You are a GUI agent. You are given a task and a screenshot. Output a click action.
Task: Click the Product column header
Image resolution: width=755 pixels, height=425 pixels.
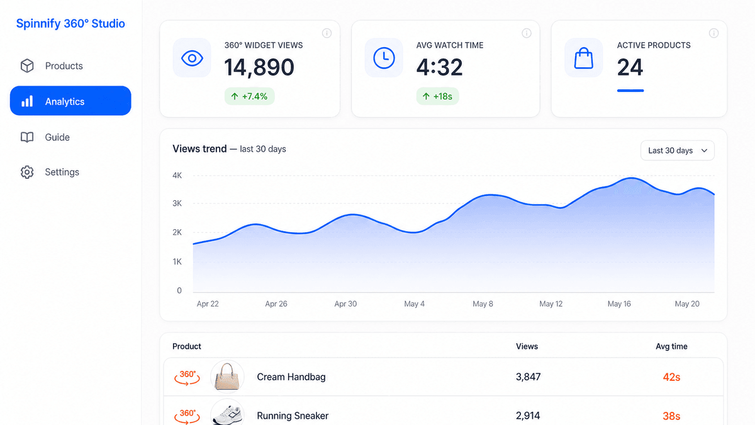tap(187, 346)
